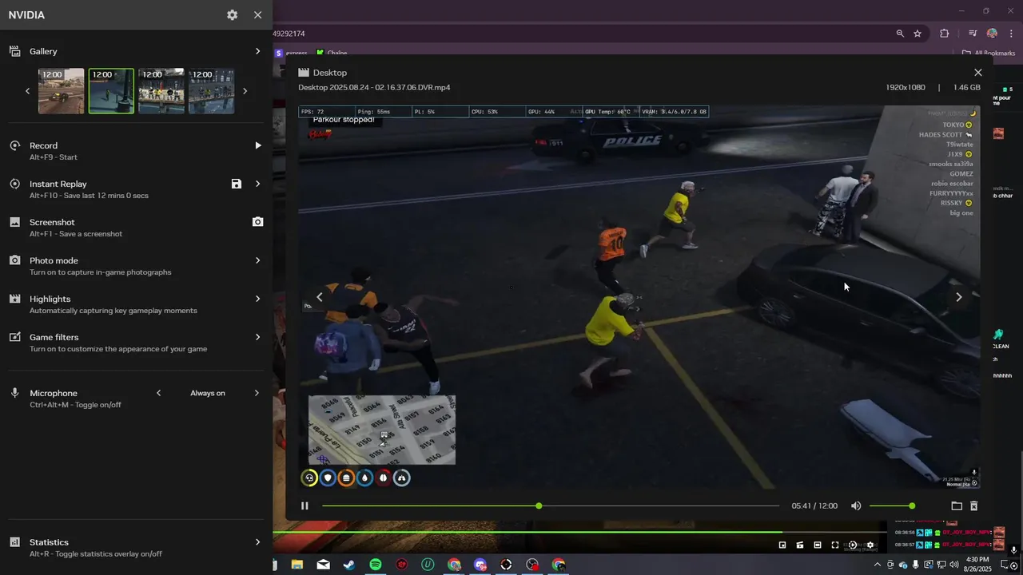Viewport: 1023px width, 575px height.
Task: Open Chrome profile avatar
Action: pyautogui.click(x=992, y=34)
